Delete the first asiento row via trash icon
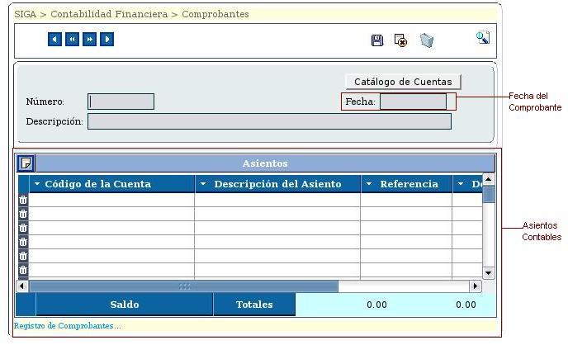The height and width of the screenshot is (345, 568). pyautogui.click(x=23, y=200)
